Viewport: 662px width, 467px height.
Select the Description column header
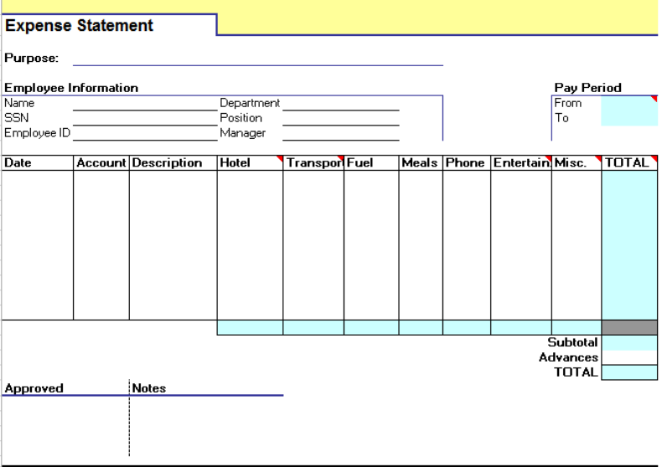pos(173,163)
